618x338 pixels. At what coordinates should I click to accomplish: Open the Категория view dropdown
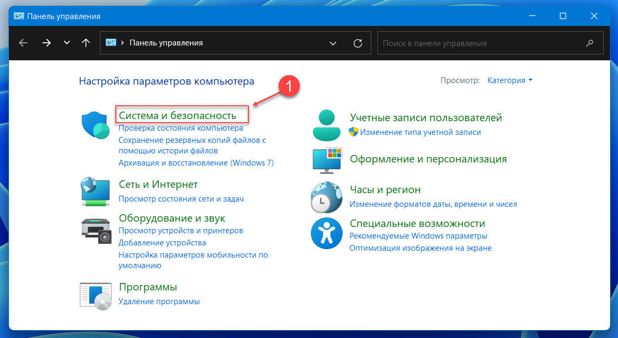coord(510,80)
